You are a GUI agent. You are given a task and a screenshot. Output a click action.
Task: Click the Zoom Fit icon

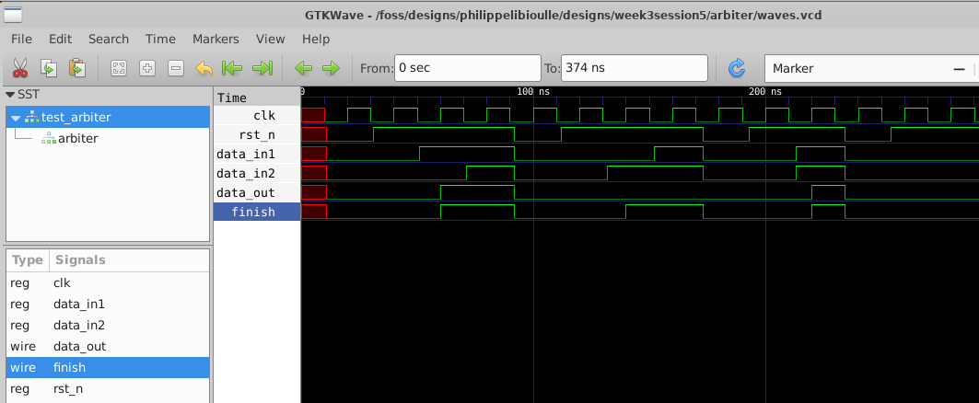[x=119, y=68]
